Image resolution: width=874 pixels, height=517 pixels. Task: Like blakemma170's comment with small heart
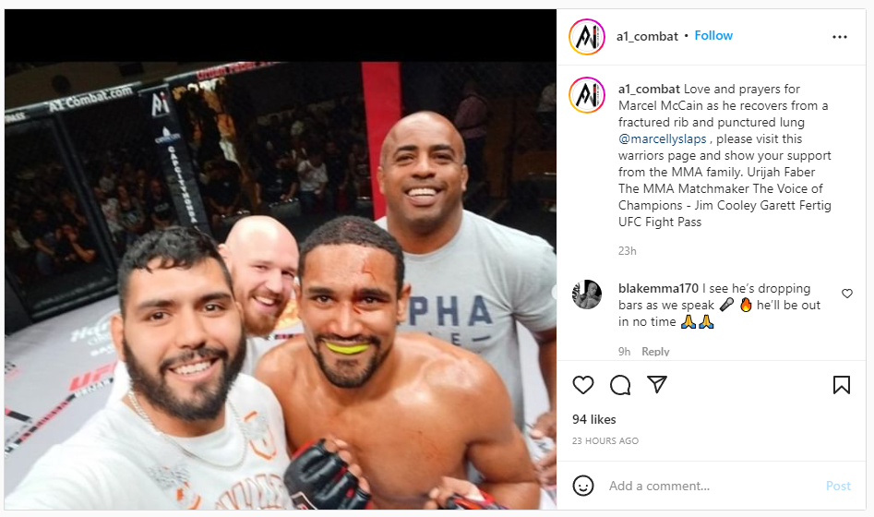(x=847, y=294)
